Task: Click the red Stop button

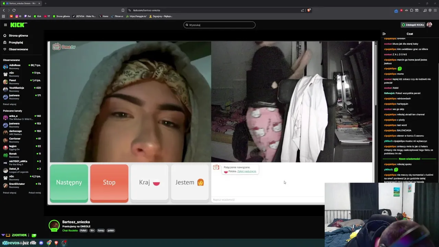Action: (x=109, y=183)
